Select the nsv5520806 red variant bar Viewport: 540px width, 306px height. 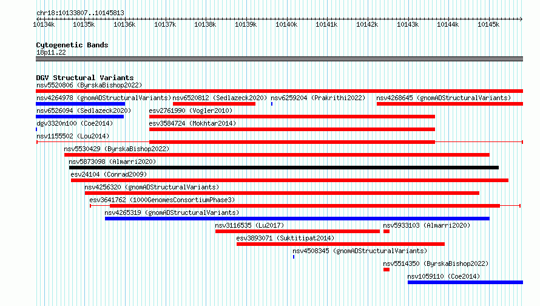(x=279, y=91)
